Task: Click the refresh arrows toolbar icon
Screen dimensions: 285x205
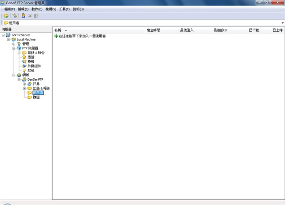Action: point(15,16)
